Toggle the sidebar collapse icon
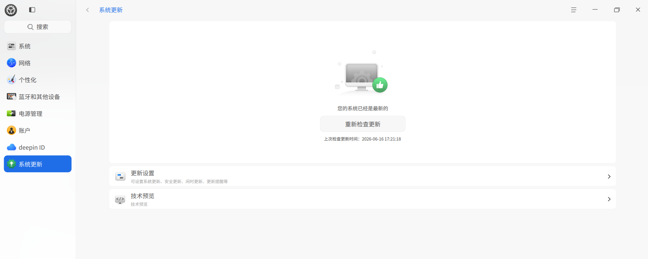Viewport: 648px width, 259px height. tap(32, 10)
